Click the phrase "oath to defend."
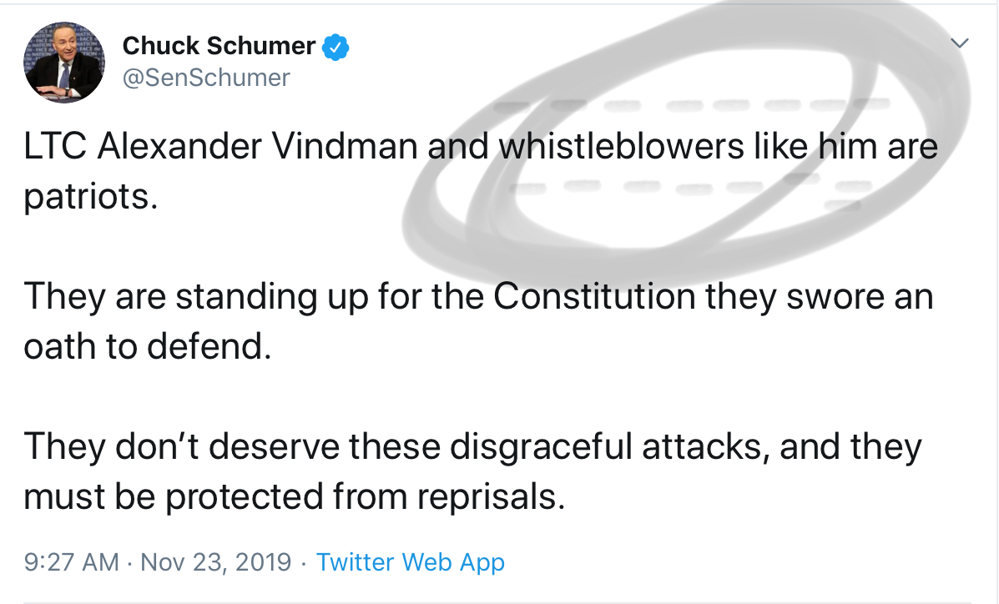The width and height of the screenshot is (999, 604). 147,347
